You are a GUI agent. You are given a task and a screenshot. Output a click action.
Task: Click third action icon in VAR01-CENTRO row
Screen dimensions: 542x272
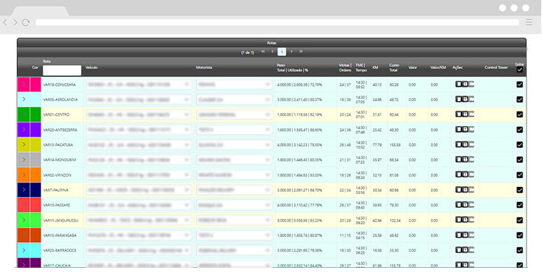471,114
